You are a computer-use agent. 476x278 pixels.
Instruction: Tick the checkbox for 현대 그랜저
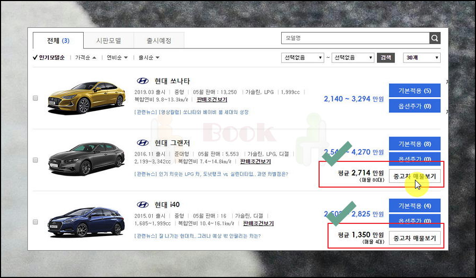(35, 160)
